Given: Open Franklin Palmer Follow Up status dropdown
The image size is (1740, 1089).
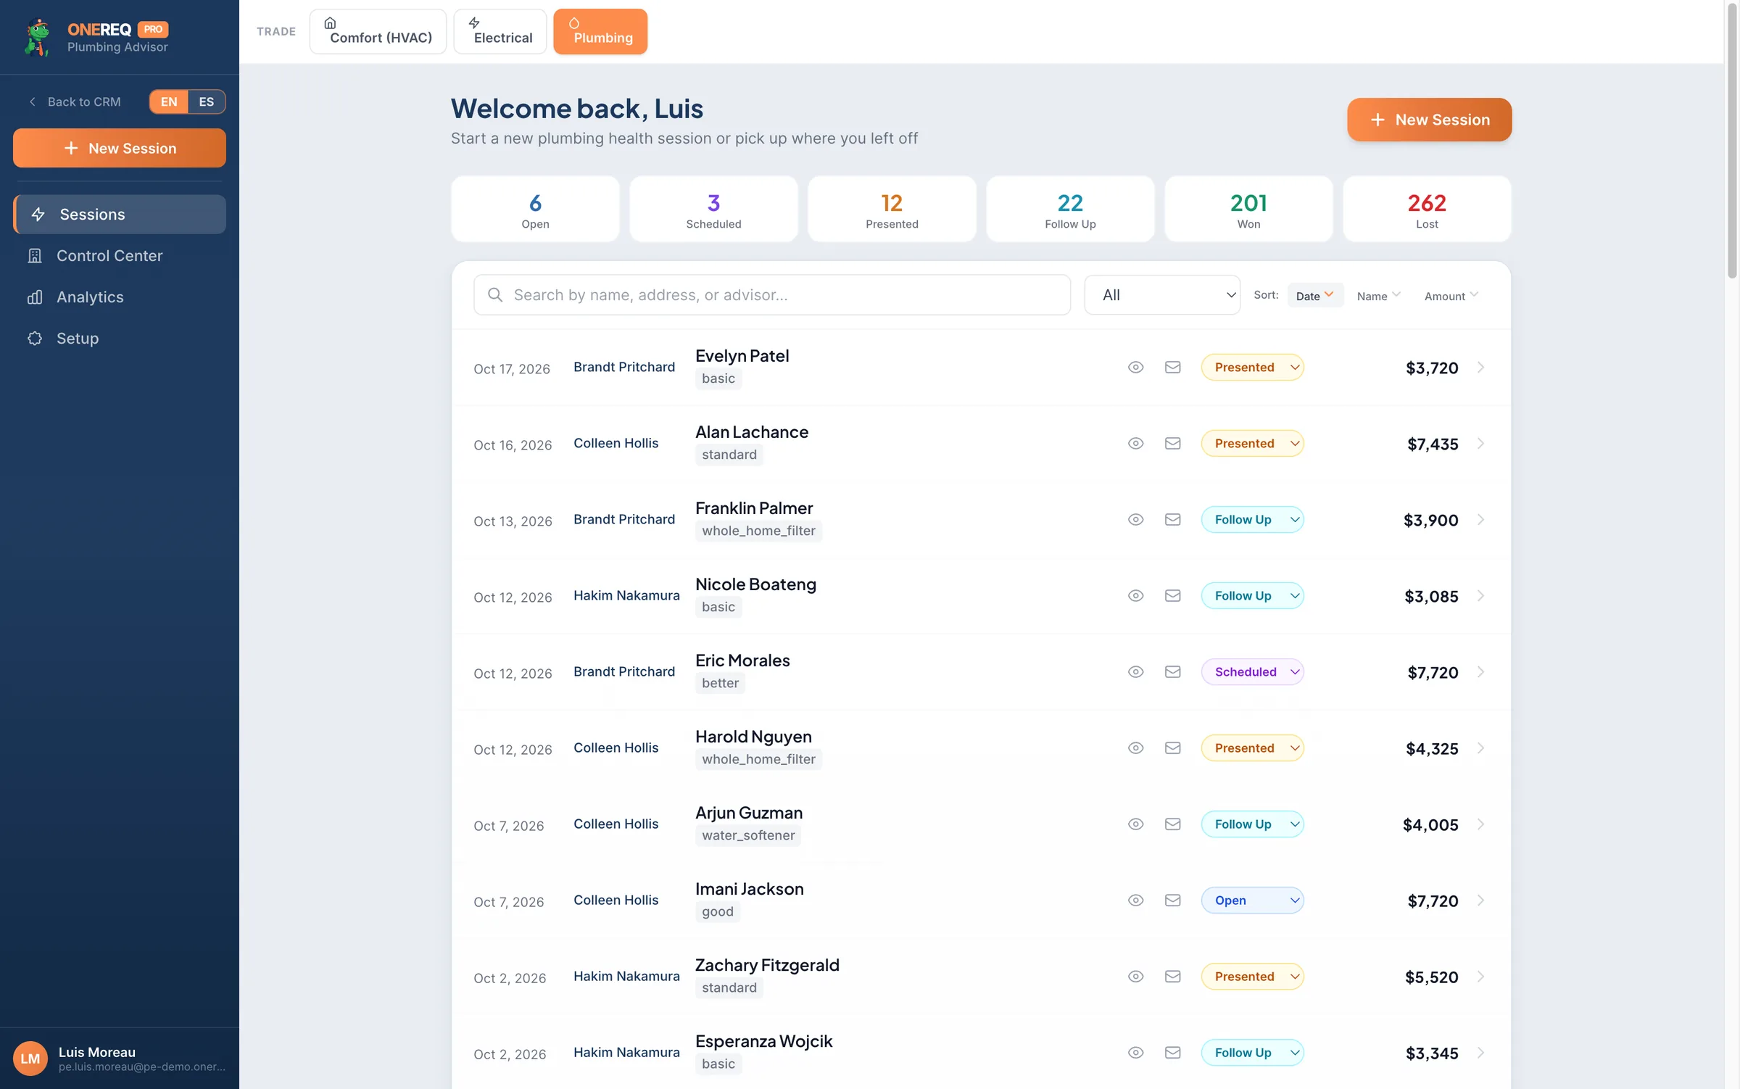Looking at the screenshot, I should (x=1252, y=519).
